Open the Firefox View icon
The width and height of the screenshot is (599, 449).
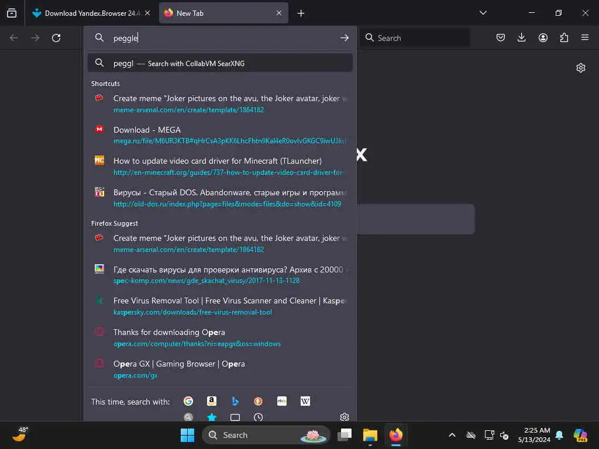12,13
